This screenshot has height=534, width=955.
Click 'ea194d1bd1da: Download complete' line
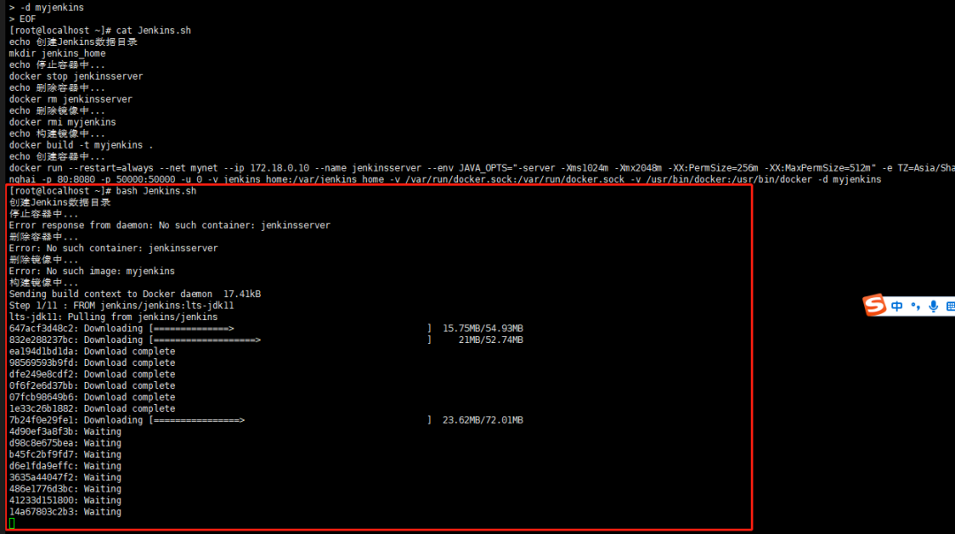pyautogui.click(x=92, y=351)
